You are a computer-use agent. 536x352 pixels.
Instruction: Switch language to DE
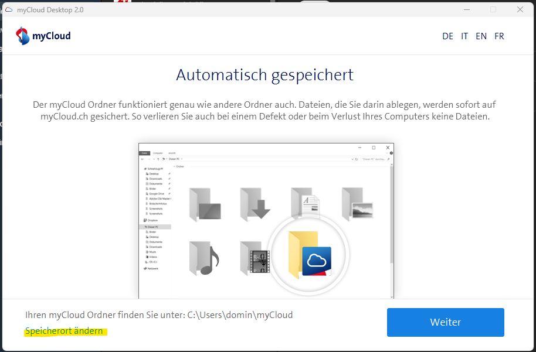(447, 36)
